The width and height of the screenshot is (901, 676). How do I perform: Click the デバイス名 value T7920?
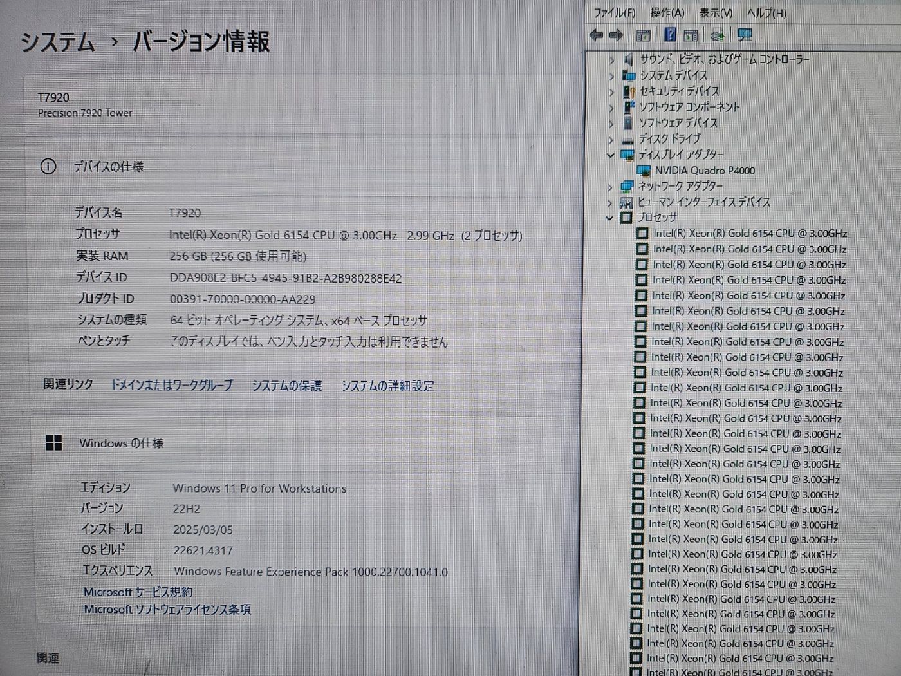coord(185,213)
